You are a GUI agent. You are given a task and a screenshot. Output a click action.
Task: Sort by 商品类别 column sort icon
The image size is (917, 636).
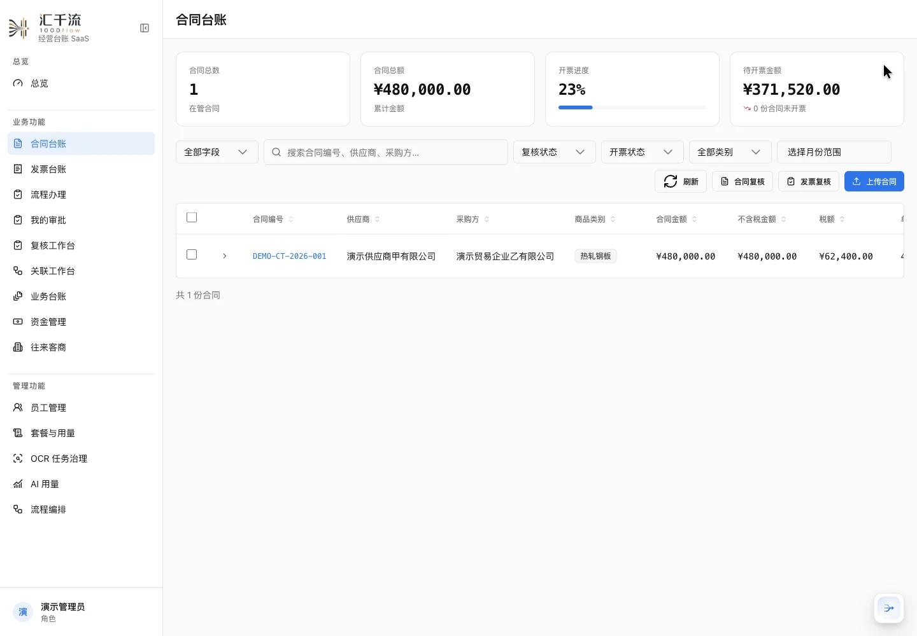pyautogui.click(x=613, y=219)
